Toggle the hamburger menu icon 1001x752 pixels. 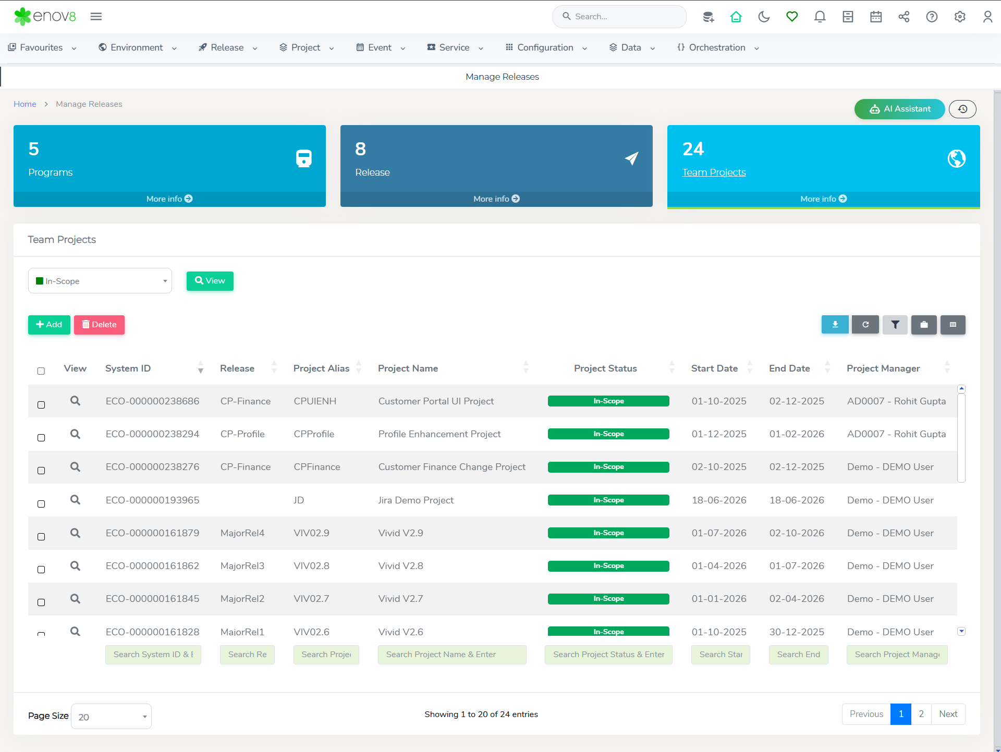[x=96, y=17]
